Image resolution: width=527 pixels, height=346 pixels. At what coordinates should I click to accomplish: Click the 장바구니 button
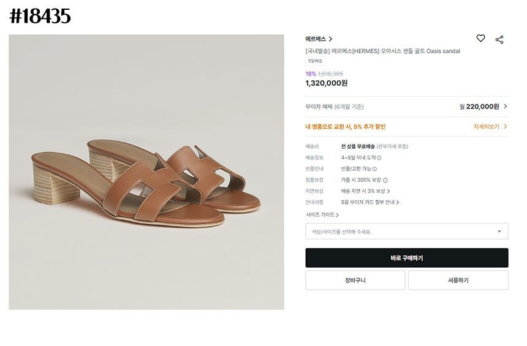point(355,280)
